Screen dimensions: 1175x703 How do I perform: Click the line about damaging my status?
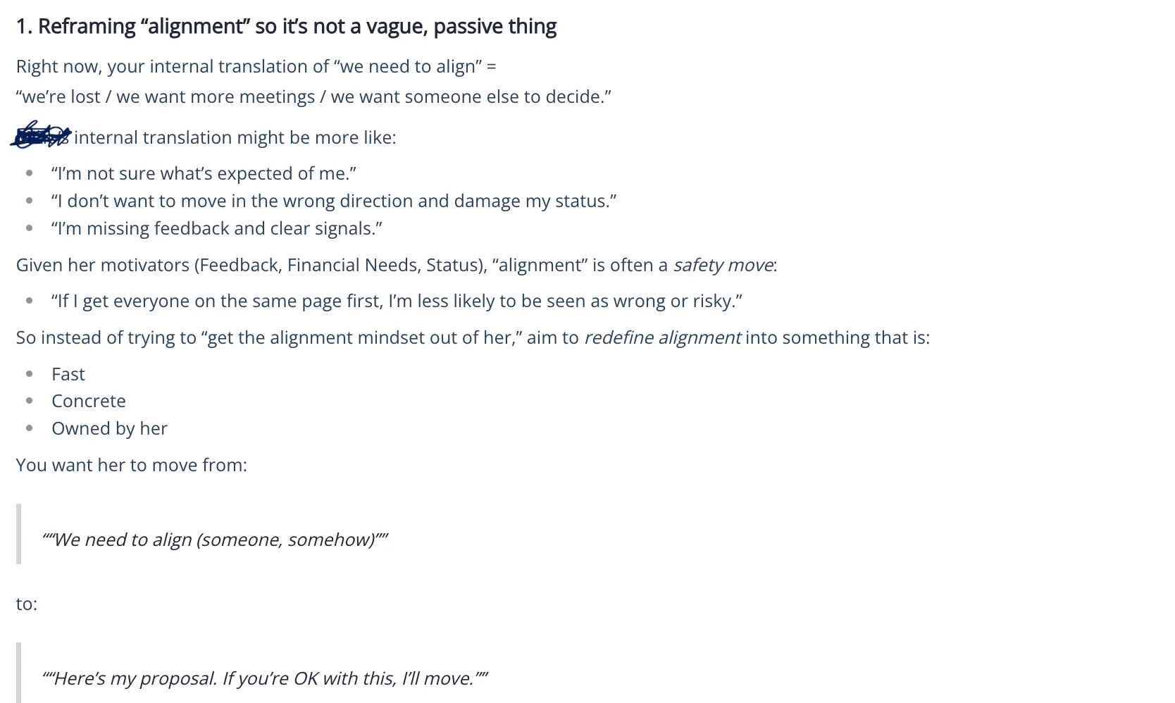click(x=333, y=201)
